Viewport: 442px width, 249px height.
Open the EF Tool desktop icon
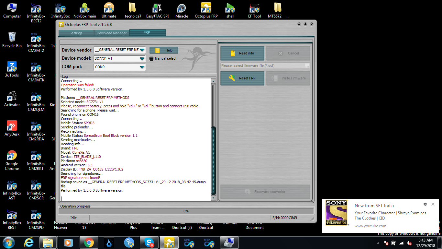coord(255,10)
